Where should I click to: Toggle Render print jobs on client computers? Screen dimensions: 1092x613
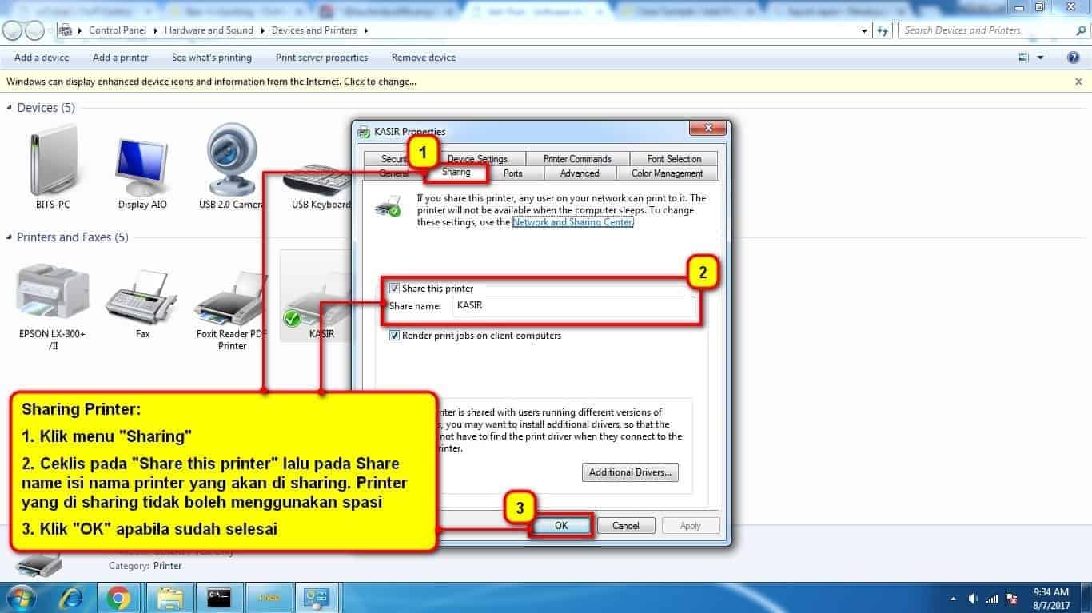pos(394,336)
